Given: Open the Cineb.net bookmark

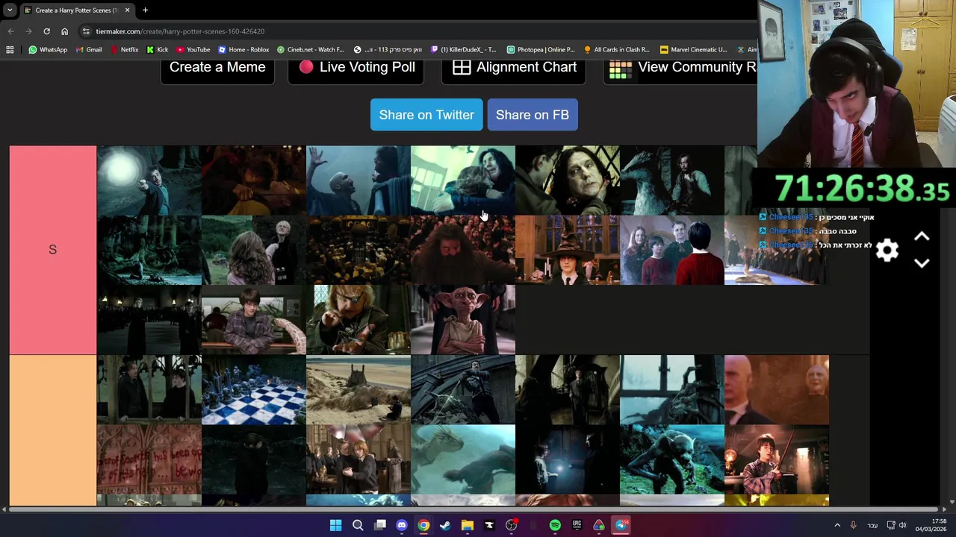Looking at the screenshot, I should click(310, 49).
